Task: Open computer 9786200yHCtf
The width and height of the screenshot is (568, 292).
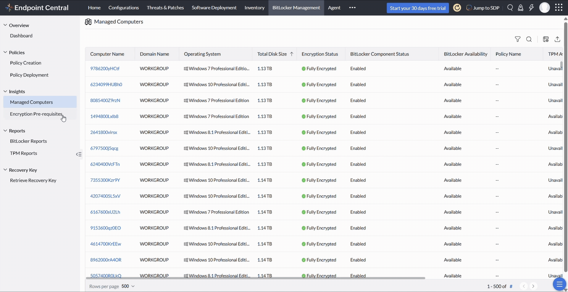Action: (x=105, y=68)
